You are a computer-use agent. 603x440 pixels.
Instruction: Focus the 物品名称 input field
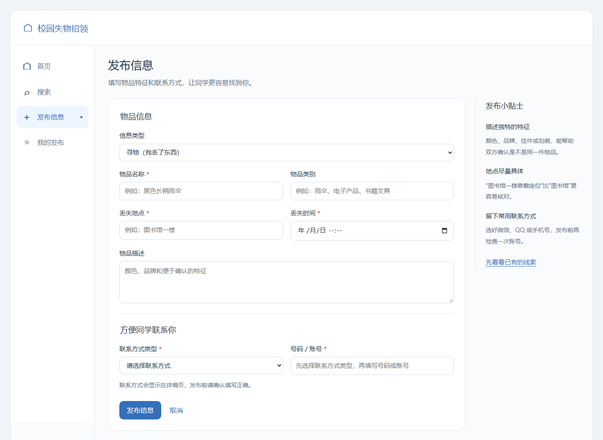(201, 191)
